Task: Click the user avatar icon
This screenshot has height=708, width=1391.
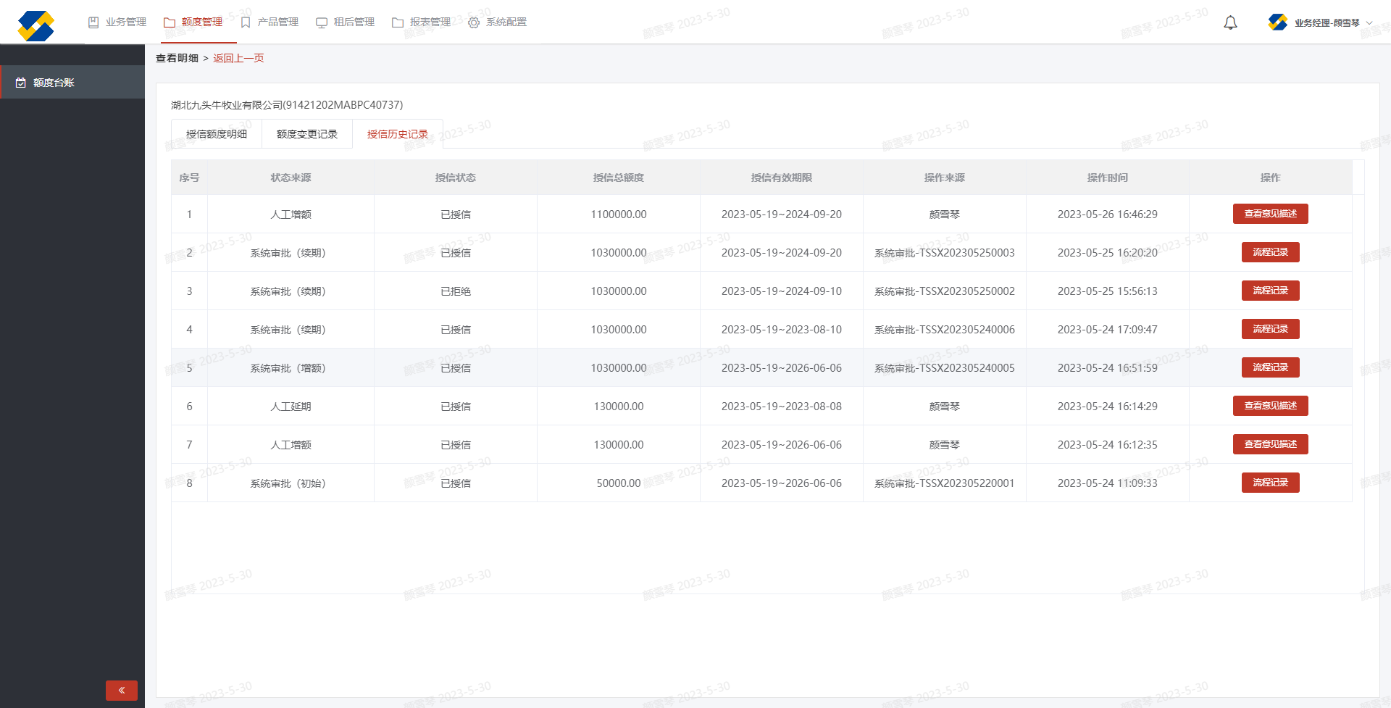Action: click(1278, 22)
